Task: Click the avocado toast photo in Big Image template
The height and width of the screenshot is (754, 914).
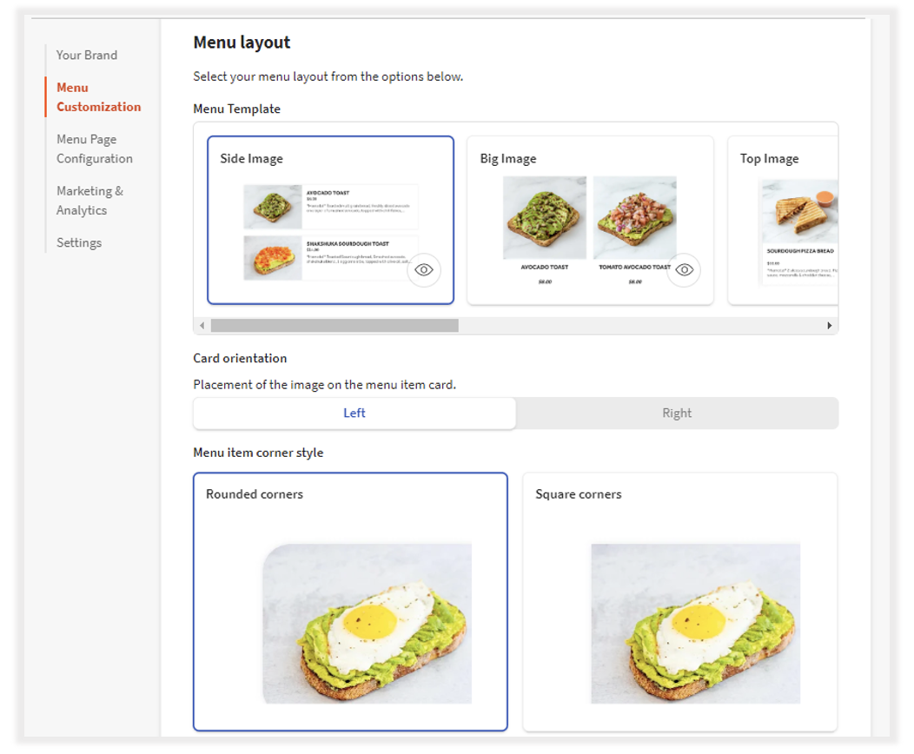Action: [x=545, y=218]
